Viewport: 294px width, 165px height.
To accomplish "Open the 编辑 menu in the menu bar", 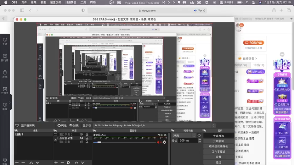I will (x=34, y=3).
